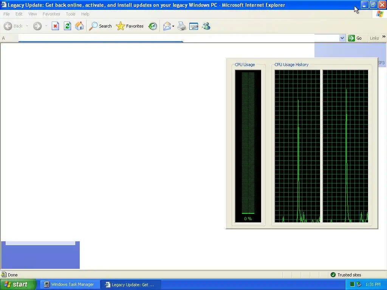This screenshot has height=290, width=387.
Task: Click the Edit page icon
Action: [194, 26]
